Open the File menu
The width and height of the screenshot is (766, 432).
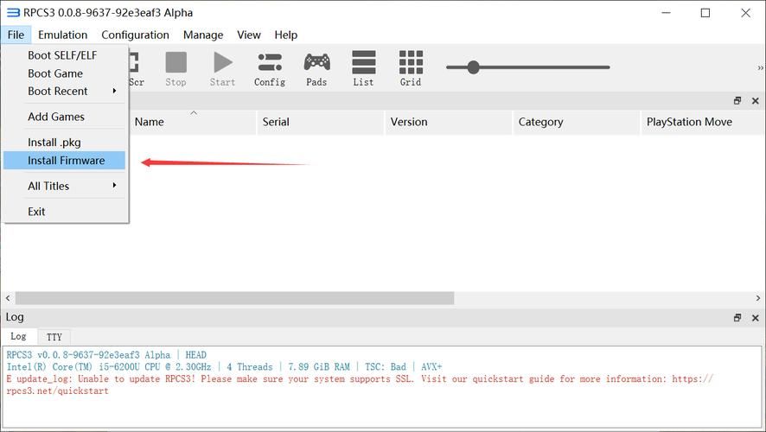click(16, 35)
